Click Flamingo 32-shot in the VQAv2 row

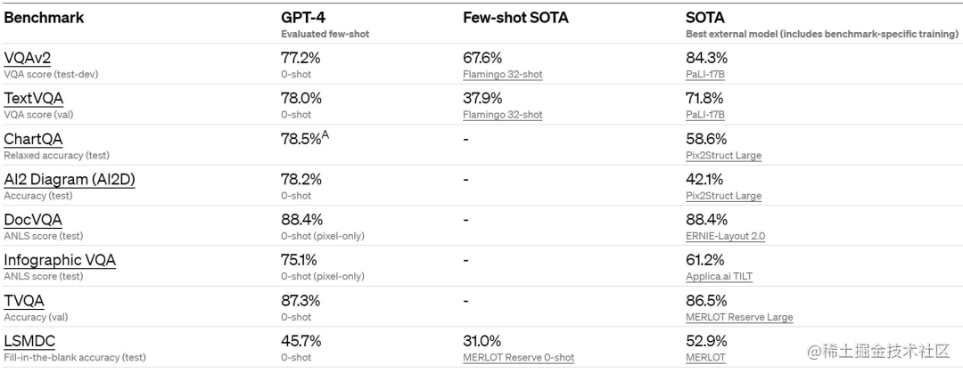pos(502,75)
